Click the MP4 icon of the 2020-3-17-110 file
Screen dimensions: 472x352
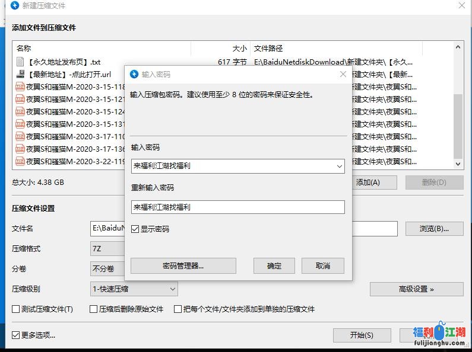[x=20, y=136]
